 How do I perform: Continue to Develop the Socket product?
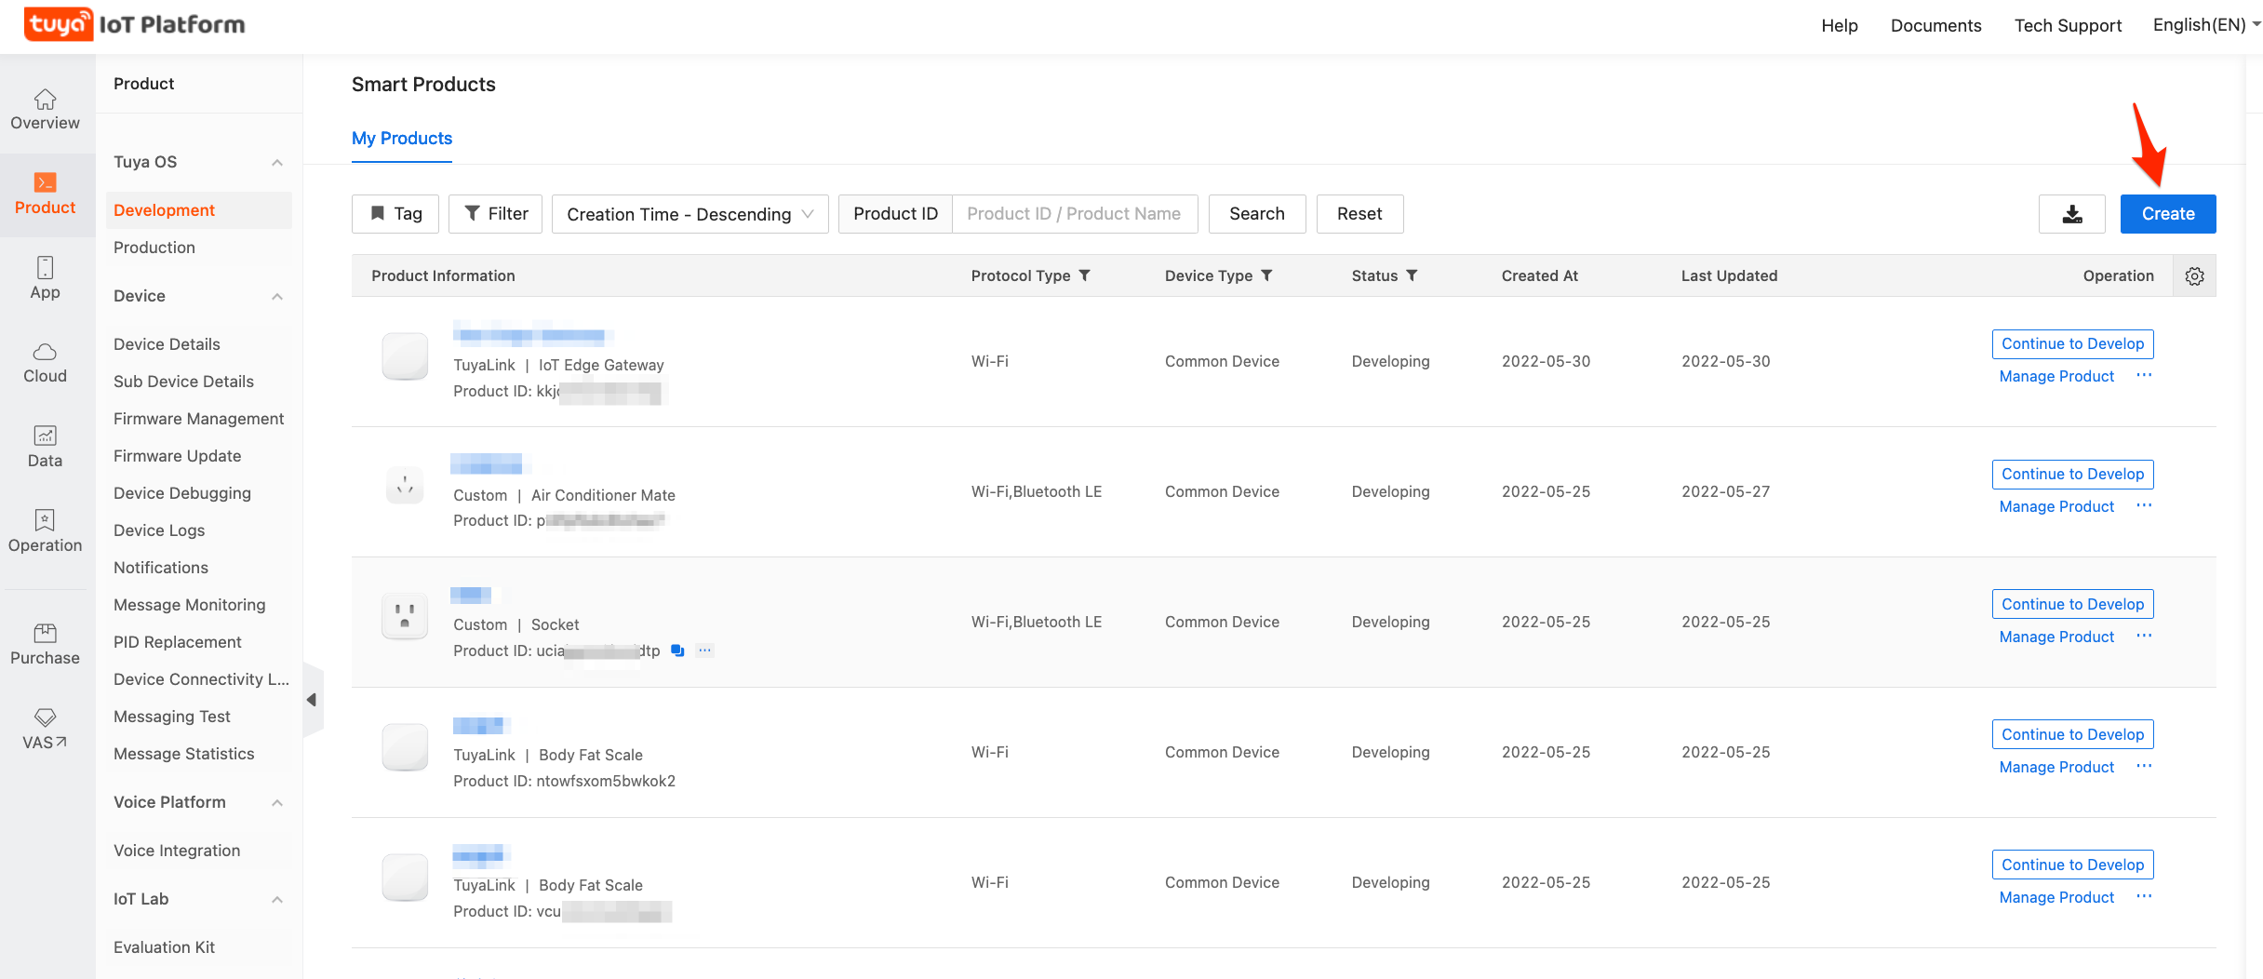(2072, 605)
